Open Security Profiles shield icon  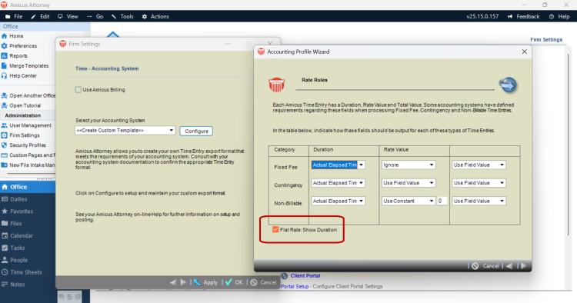point(5,145)
